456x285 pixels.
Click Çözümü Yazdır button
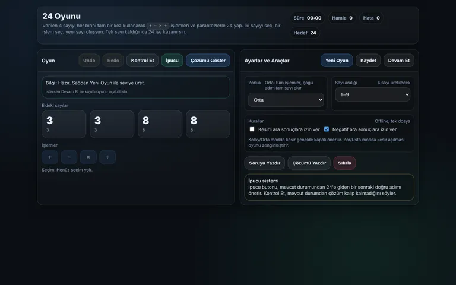pos(309,163)
